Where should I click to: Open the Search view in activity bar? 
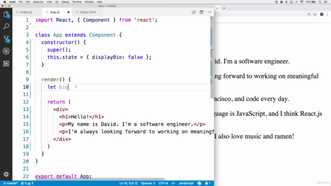(6, 26)
